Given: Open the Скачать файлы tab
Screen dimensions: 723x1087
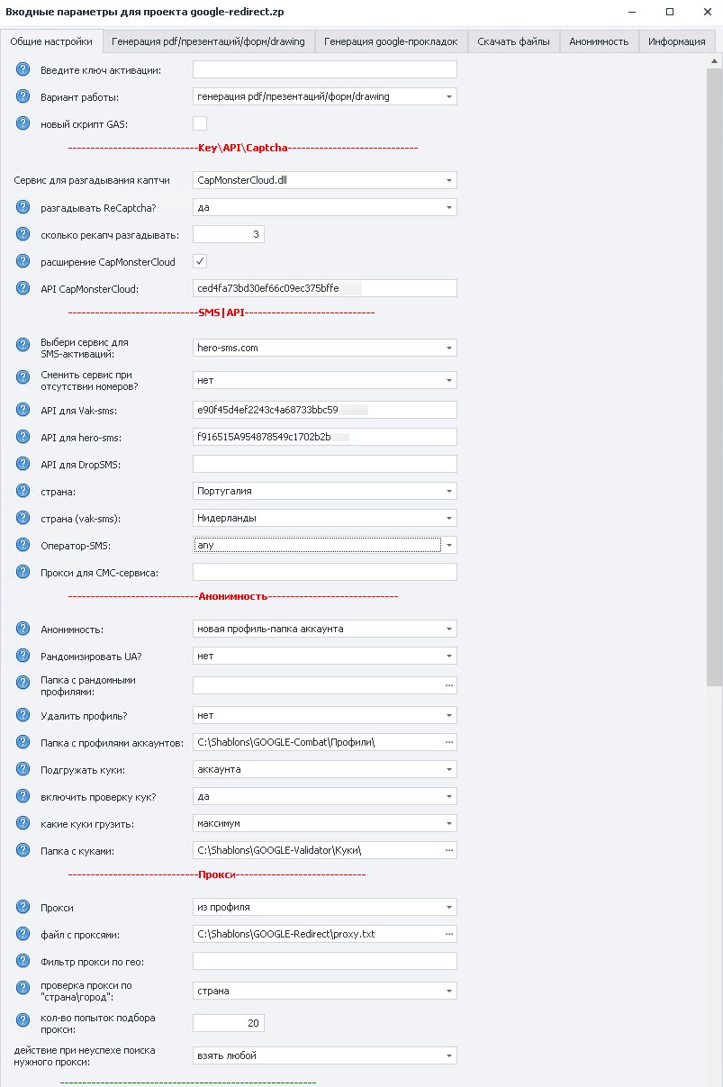Looking at the screenshot, I should (513, 41).
